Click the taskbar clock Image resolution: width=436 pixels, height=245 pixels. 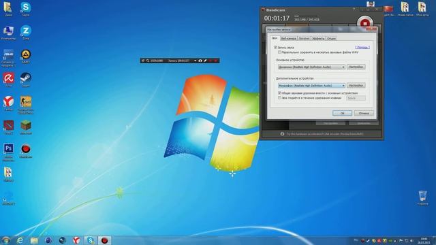point(424,240)
